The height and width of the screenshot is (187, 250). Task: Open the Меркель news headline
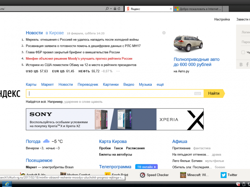82,40
